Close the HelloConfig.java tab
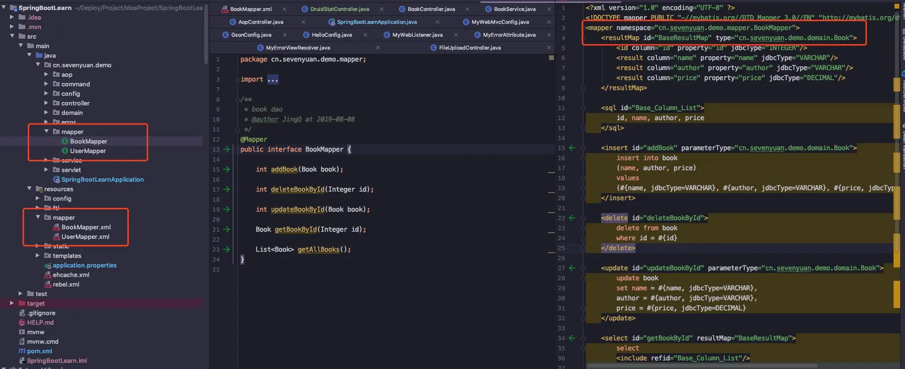 point(365,35)
